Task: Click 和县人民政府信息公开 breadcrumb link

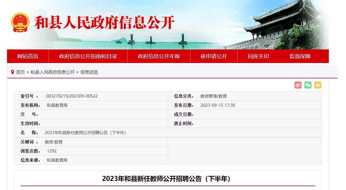Action: click(53, 72)
